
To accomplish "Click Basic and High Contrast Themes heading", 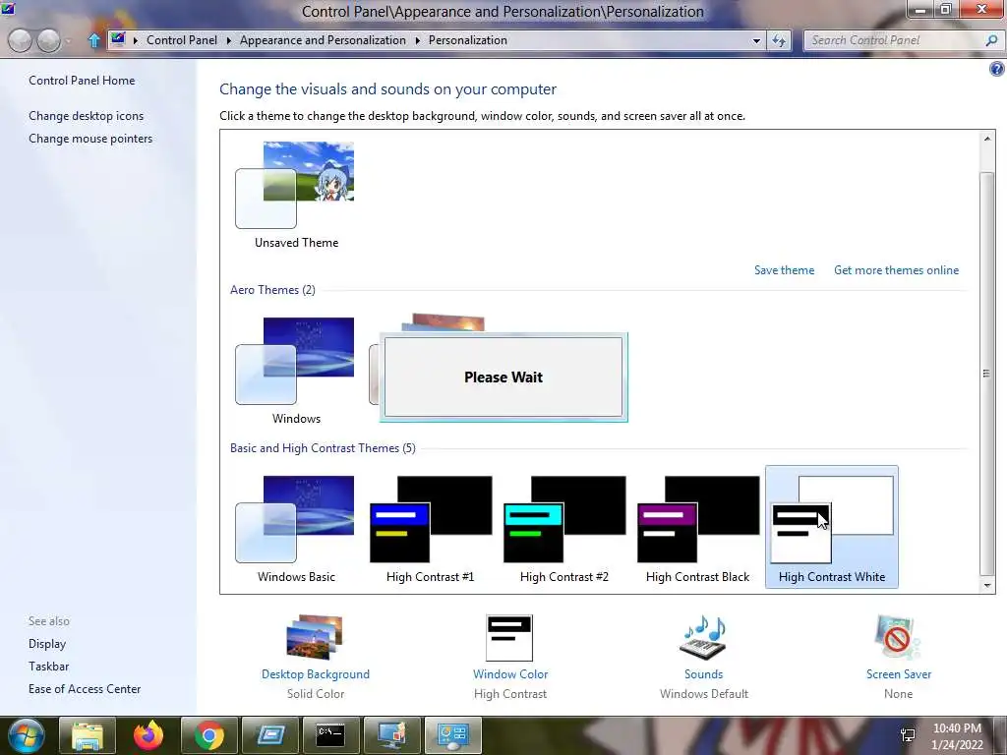I will click(323, 448).
